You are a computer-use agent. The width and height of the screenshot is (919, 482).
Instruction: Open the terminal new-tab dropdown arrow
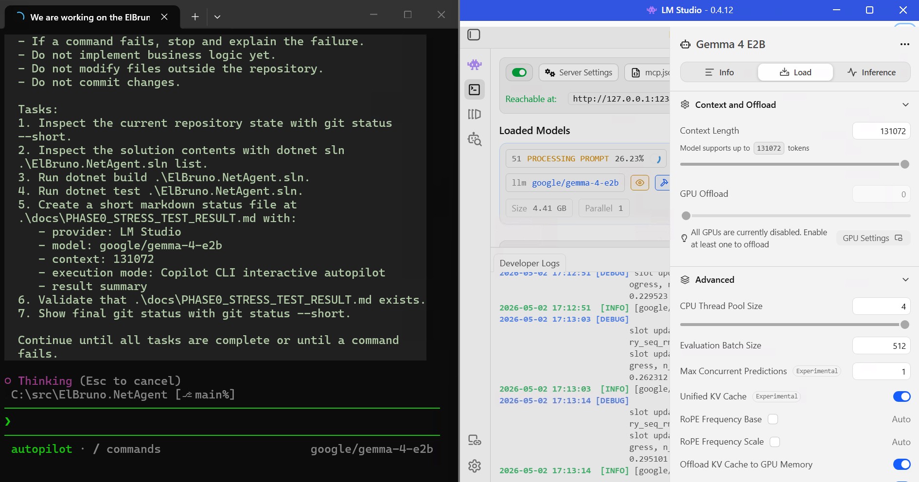(x=217, y=17)
